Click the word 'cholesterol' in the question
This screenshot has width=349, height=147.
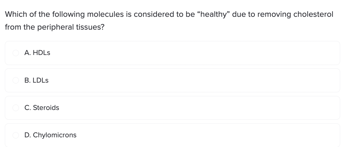pyautogui.click(x=314, y=15)
